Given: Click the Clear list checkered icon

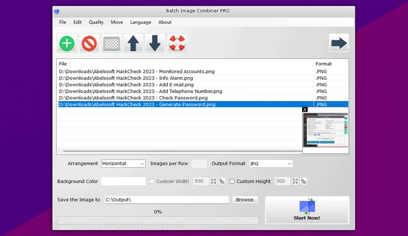Looking at the screenshot, I should pos(111,43).
